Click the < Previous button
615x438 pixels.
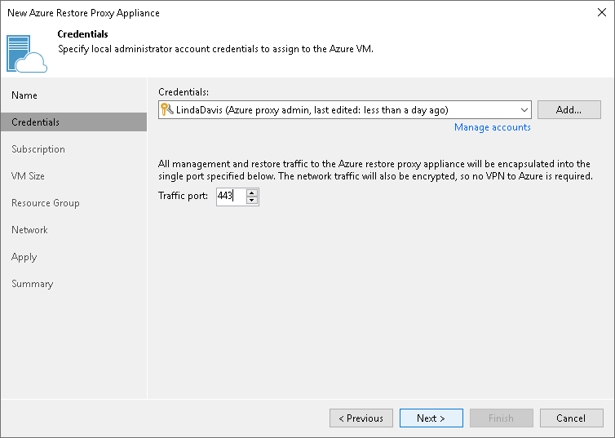tap(361, 418)
